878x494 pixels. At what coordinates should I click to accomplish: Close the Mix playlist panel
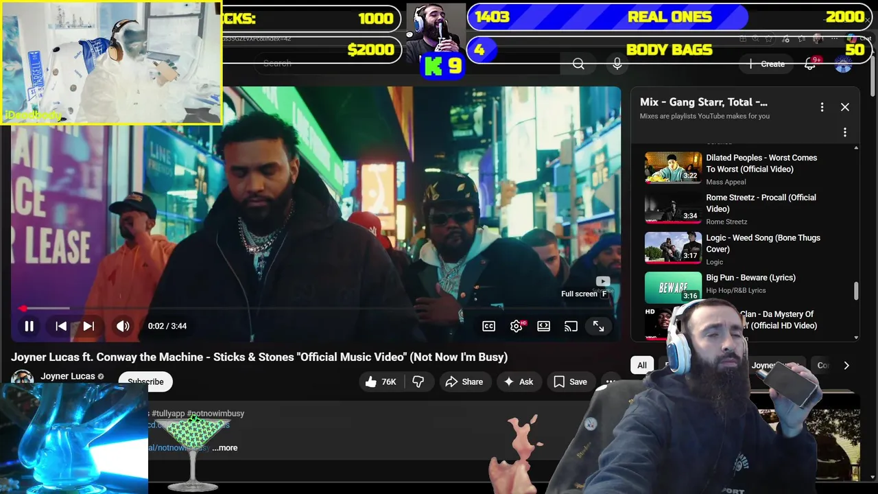(x=845, y=107)
